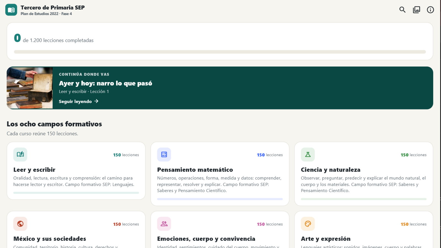
Task: Show the info circle icon
Action: tap(430, 10)
